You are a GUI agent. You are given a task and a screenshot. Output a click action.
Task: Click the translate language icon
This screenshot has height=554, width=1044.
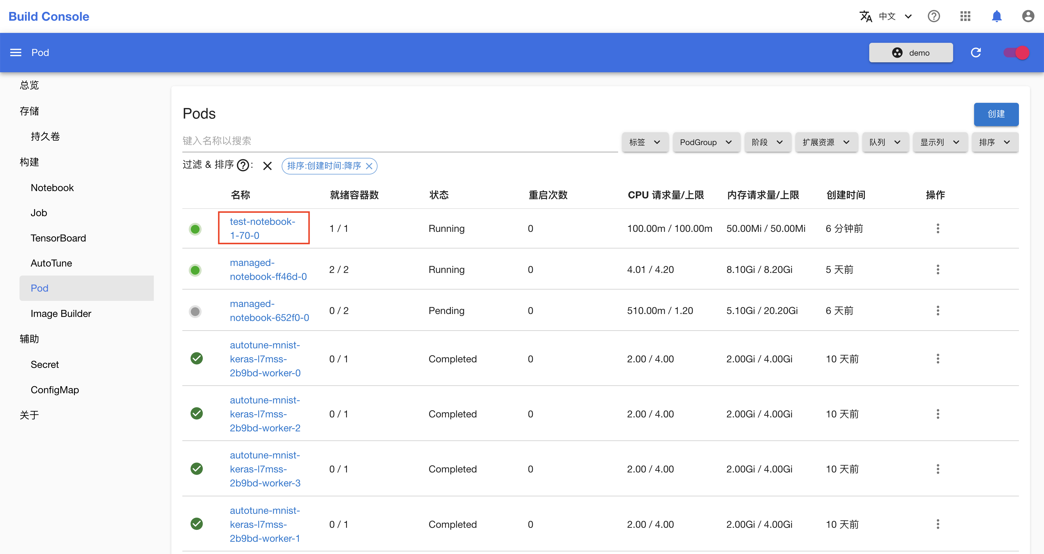pos(866,16)
